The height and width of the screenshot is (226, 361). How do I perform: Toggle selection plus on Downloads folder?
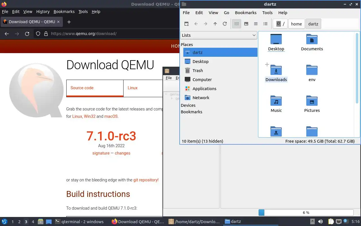point(267,64)
